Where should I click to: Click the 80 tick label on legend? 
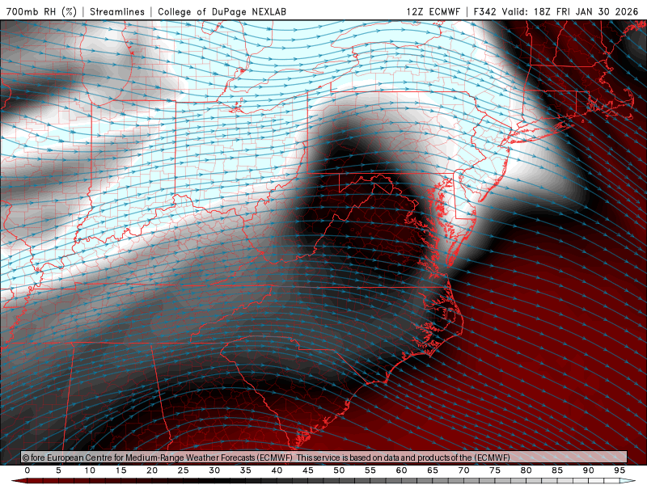[526, 470]
